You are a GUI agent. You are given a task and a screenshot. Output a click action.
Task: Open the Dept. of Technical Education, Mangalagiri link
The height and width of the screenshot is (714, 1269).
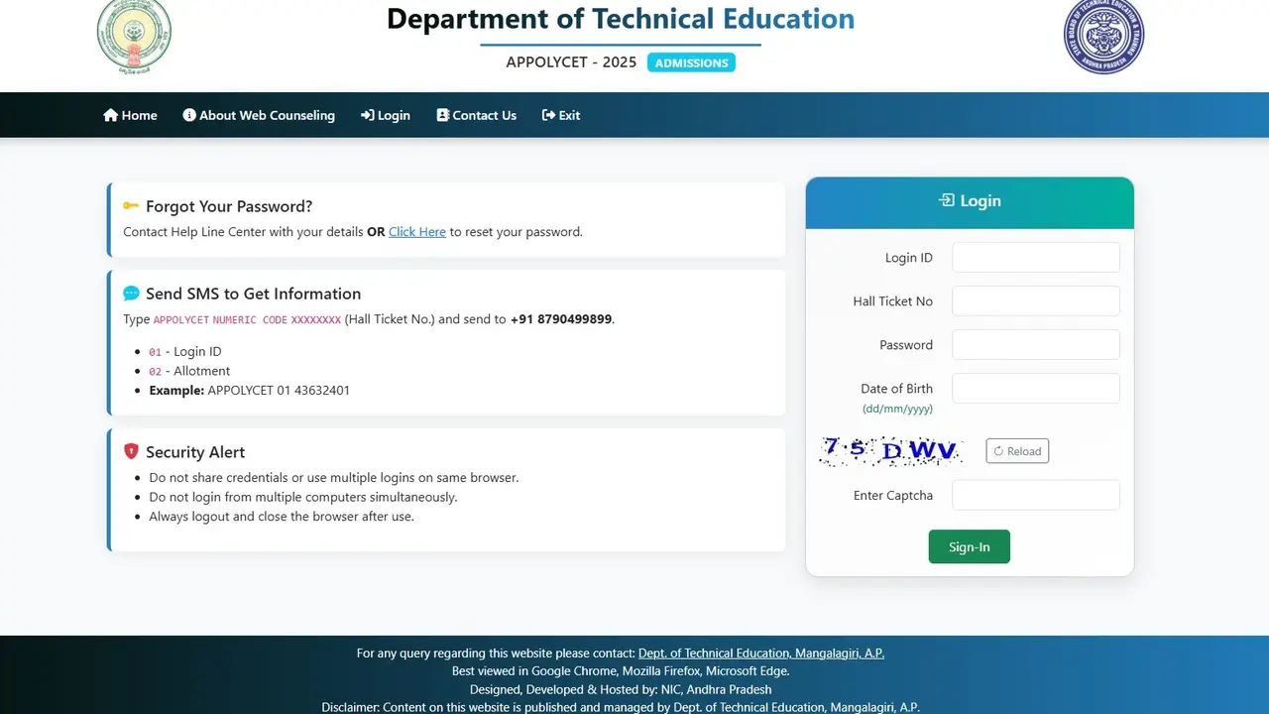pyautogui.click(x=761, y=653)
